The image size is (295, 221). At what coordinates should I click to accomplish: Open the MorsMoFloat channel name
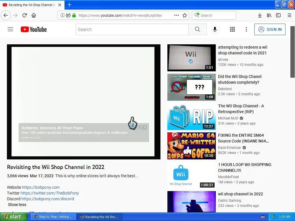tap(228, 177)
